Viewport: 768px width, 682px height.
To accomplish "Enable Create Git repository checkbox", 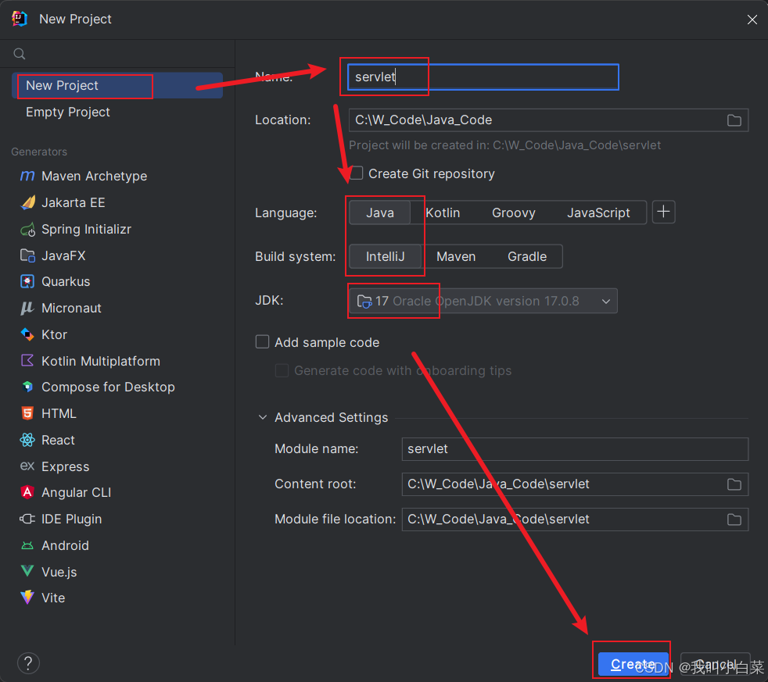I will (356, 173).
